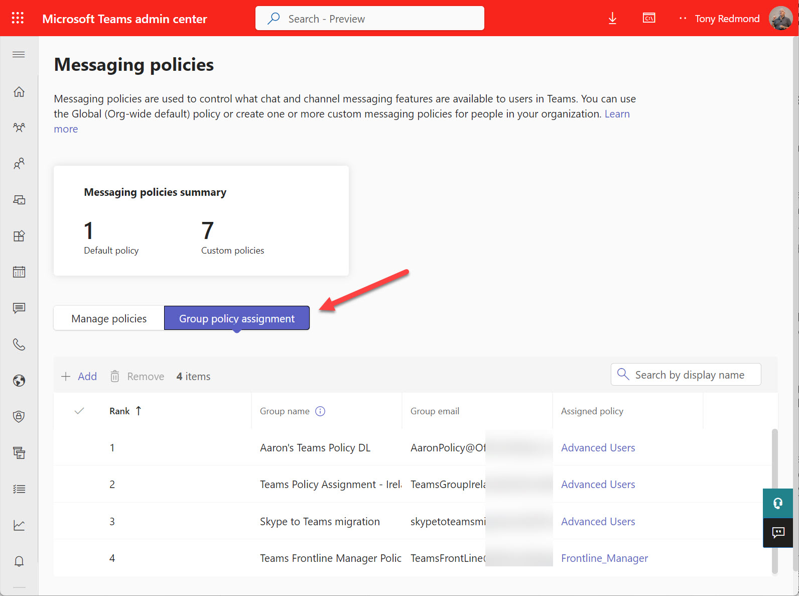The width and height of the screenshot is (799, 596).
Task: Open the Analytics & reports chart icon
Action: pyautogui.click(x=19, y=525)
